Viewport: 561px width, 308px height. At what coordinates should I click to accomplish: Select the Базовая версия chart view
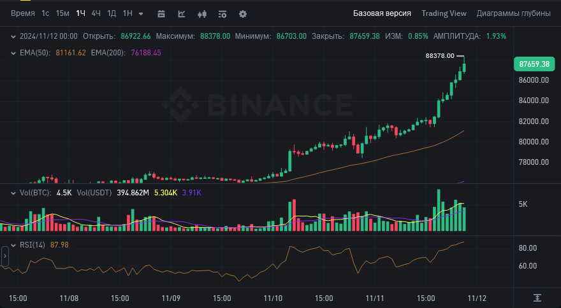(x=382, y=13)
